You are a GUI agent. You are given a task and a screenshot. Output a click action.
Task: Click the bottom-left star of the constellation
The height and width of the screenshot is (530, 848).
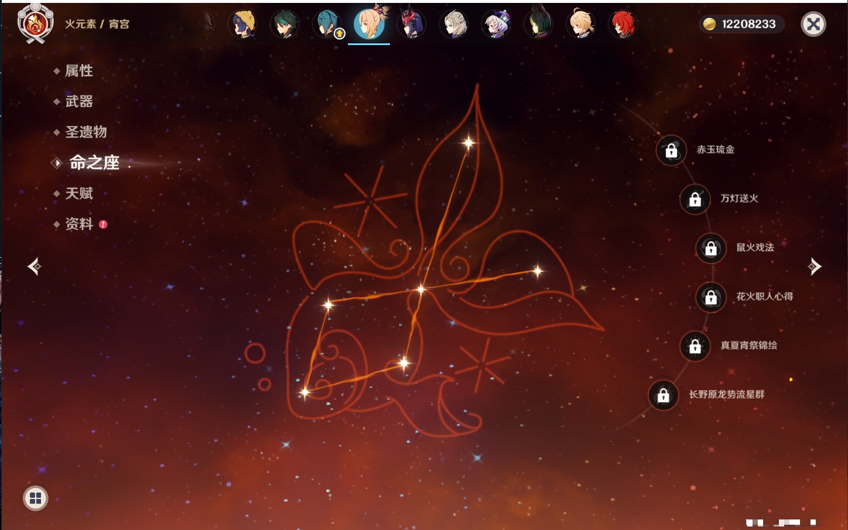pos(305,392)
